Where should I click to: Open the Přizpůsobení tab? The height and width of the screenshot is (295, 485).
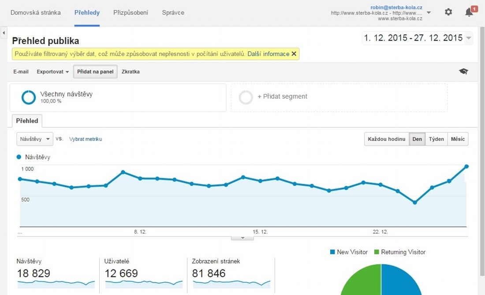coord(131,13)
